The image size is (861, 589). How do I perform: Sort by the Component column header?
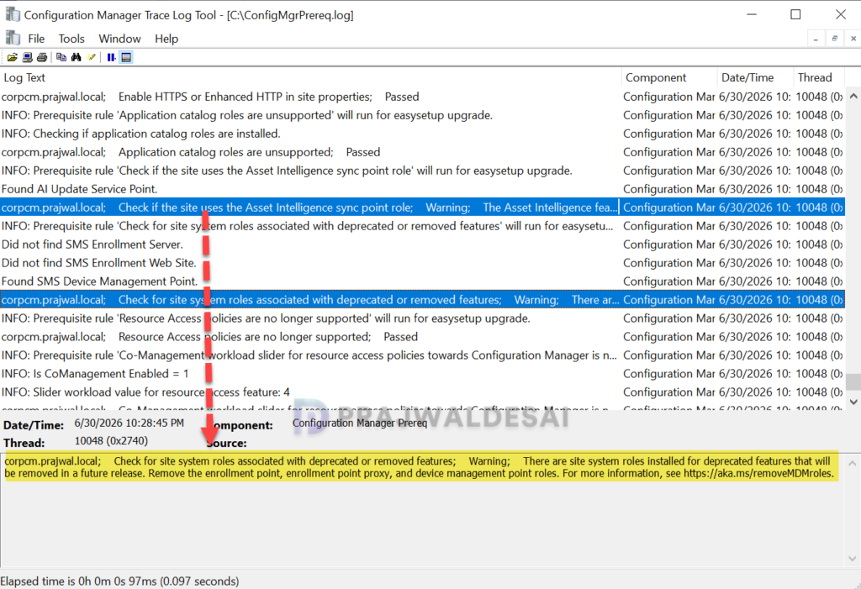tap(669, 77)
